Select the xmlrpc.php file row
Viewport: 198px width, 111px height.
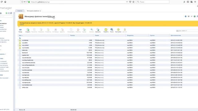tap(108, 88)
